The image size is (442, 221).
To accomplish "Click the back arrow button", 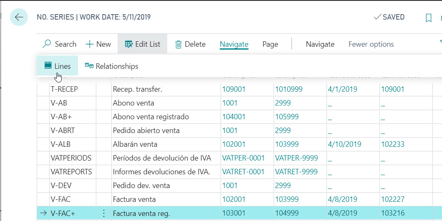I will coord(19,17).
